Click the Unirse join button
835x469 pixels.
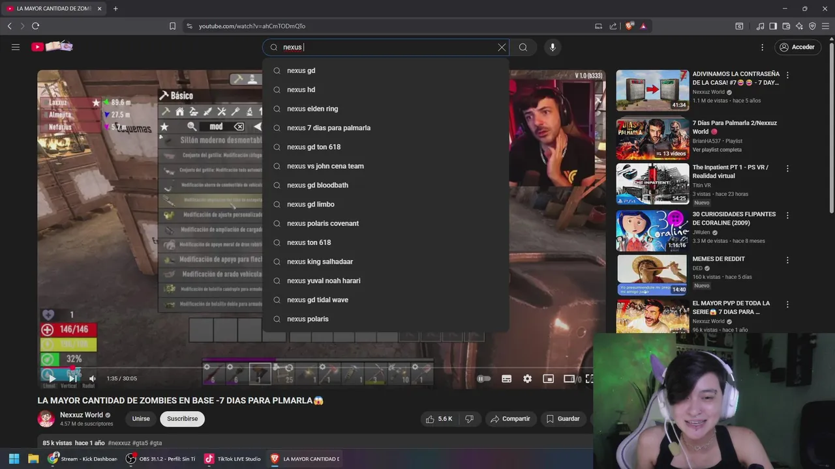pos(141,419)
